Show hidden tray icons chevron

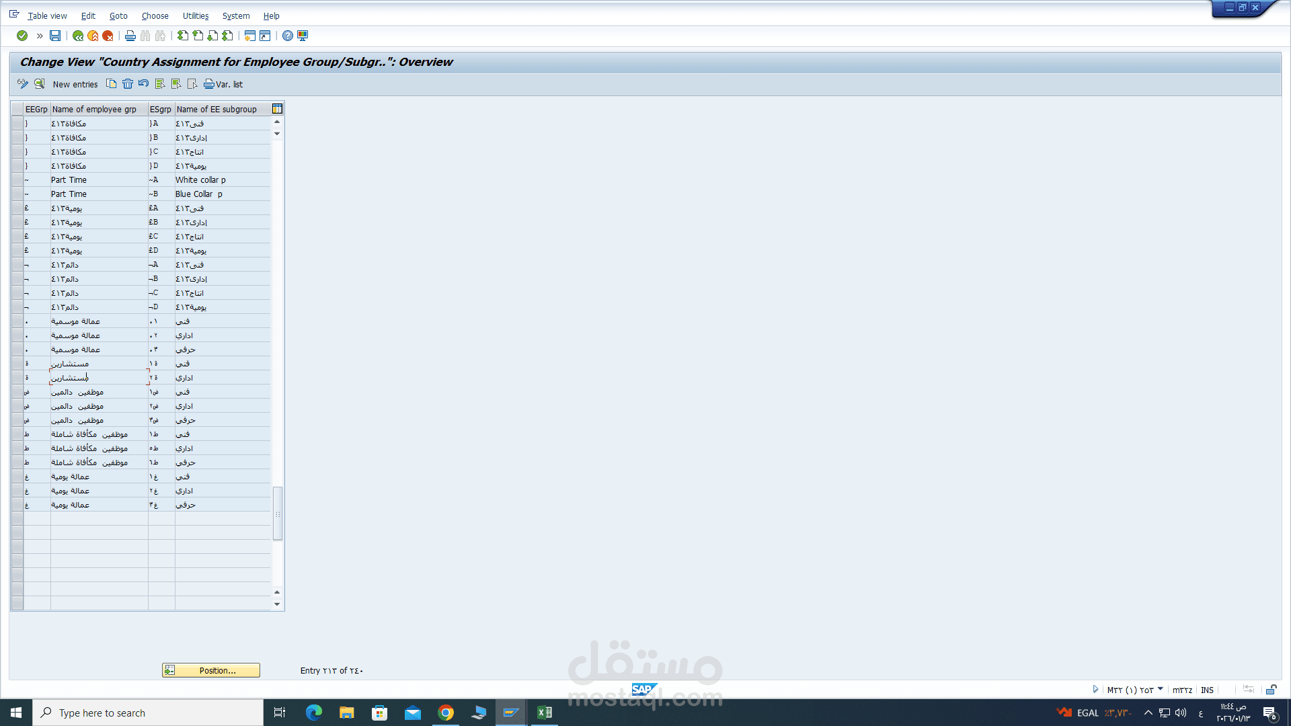(x=1148, y=713)
